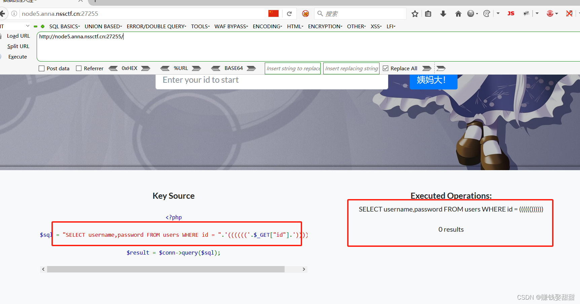Image resolution: width=580 pixels, height=304 pixels.
Task: Click the green plus icon in HackBar
Action: (x=43, y=26)
